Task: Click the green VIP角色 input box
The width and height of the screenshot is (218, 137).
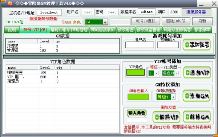Action: coord(136,72)
